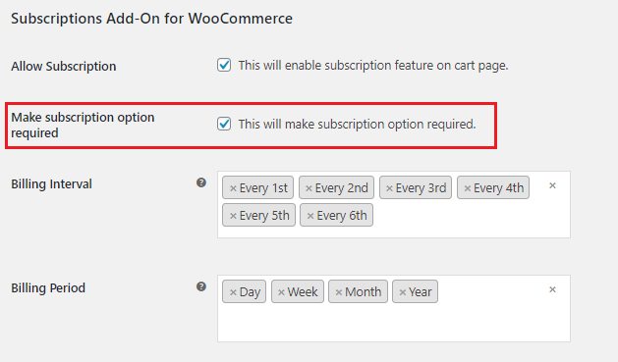Remove the Day billing period tag
This screenshot has width=618, height=362.
click(233, 292)
